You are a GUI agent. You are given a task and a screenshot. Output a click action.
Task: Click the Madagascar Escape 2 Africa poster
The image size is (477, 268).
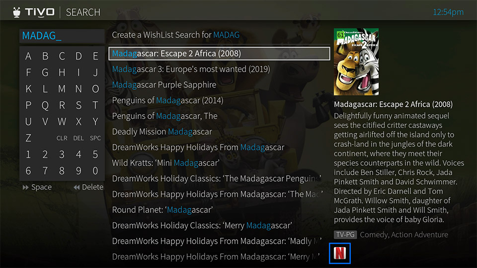pyautogui.click(x=356, y=62)
